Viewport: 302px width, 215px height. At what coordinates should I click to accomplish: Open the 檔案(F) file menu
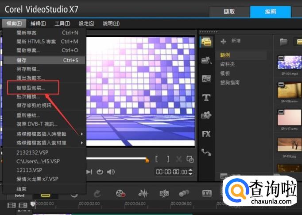click(x=14, y=23)
